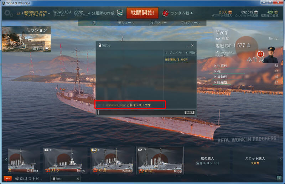
Task: Start battle with 戦闘開始! button
Action: 142,13
